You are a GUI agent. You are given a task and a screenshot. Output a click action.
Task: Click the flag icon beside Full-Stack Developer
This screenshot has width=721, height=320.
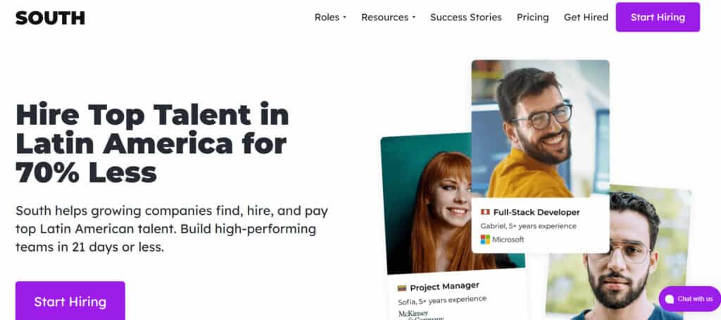click(485, 212)
